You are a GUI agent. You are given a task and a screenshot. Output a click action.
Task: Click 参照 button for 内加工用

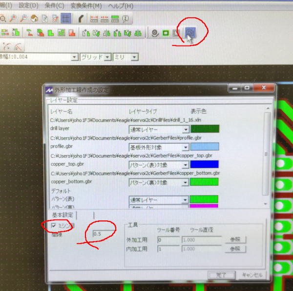tap(235, 249)
